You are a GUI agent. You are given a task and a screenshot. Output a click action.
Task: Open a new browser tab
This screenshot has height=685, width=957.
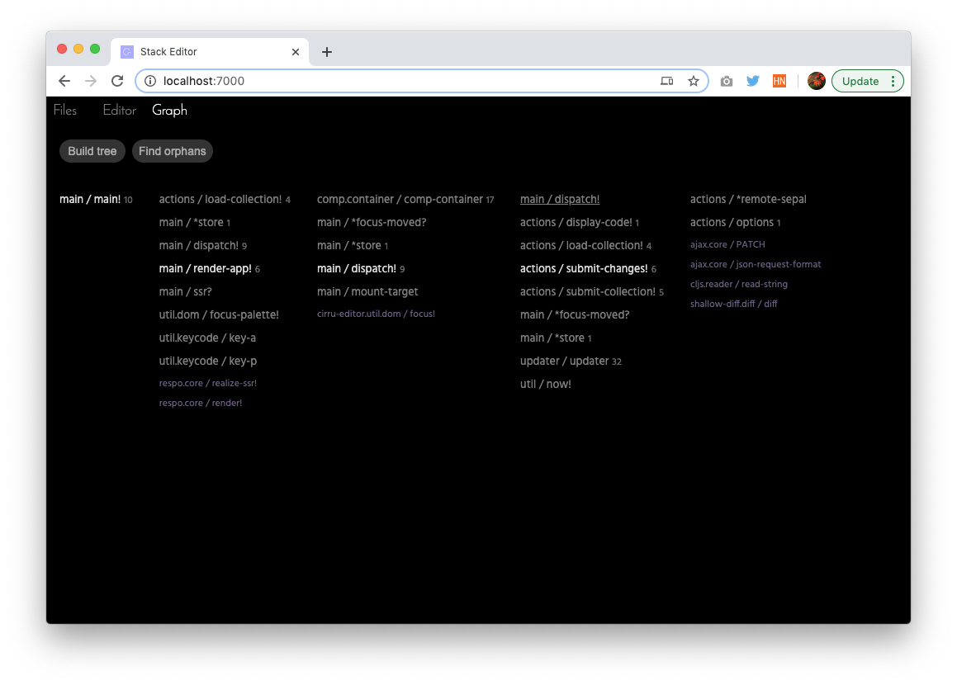coord(326,52)
